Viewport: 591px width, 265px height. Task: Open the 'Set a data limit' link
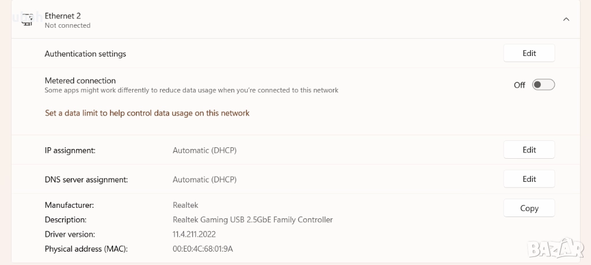click(x=147, y=113)
